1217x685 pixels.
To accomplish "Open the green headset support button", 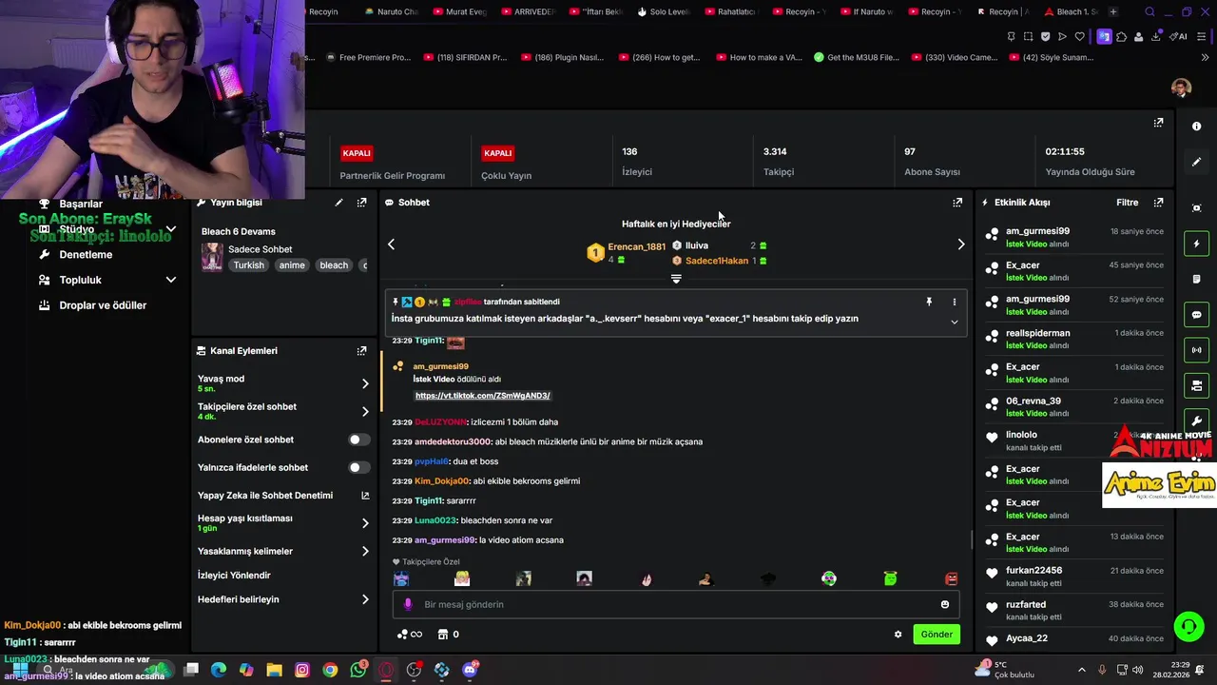I will (x=1188, y=626).
